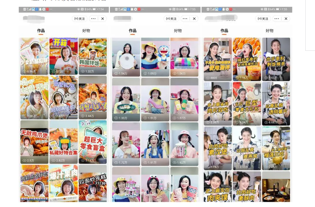The height and width of the screenshot is (207, 315).
Task: Open the Doraemon video with 1.09万 views
Action: 155,57
